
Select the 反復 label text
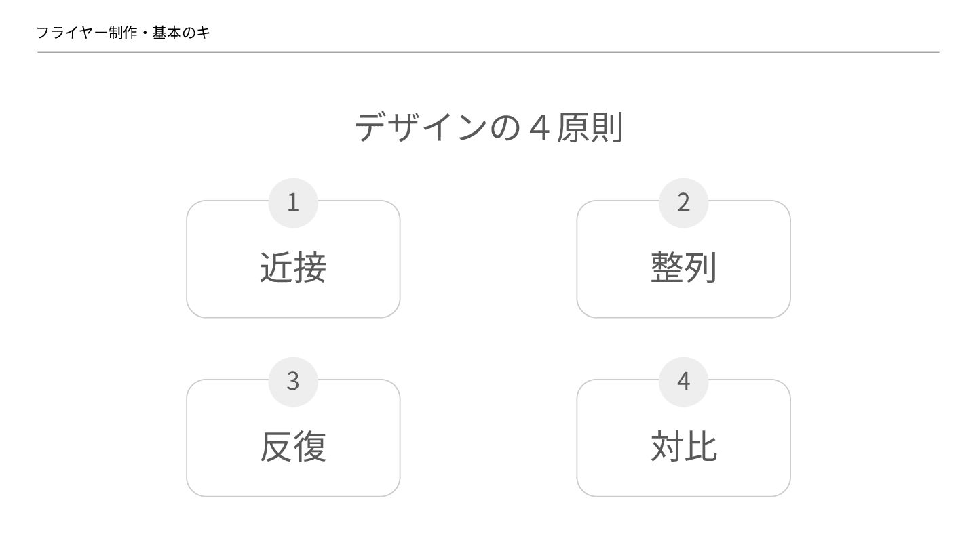[x=293, y=446]
